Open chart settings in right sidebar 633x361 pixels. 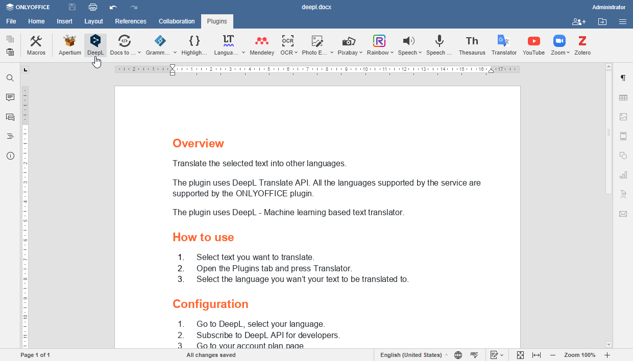pos(623,175)
